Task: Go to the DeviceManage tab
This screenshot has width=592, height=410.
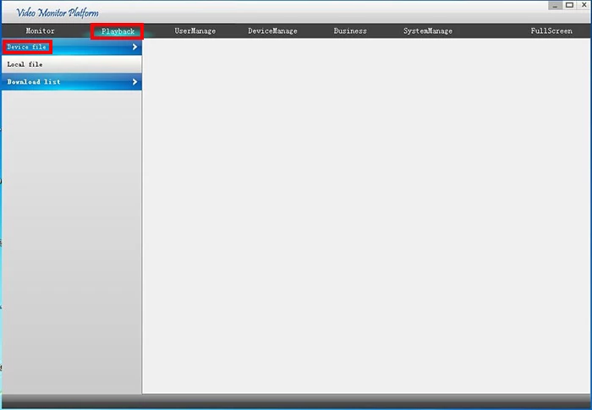Action: click(272, 31)
